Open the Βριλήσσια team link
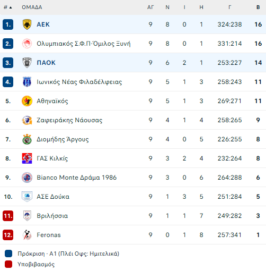 click(52, 216)
